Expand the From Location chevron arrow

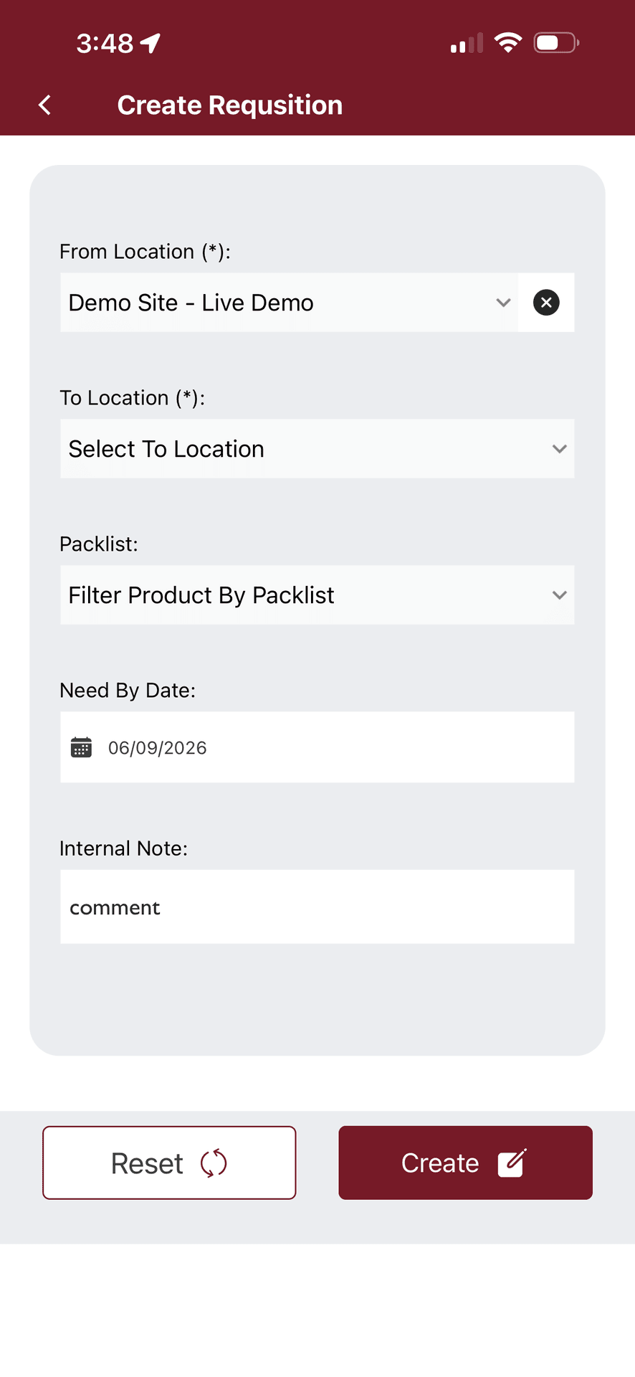click(x=503, y=303)
